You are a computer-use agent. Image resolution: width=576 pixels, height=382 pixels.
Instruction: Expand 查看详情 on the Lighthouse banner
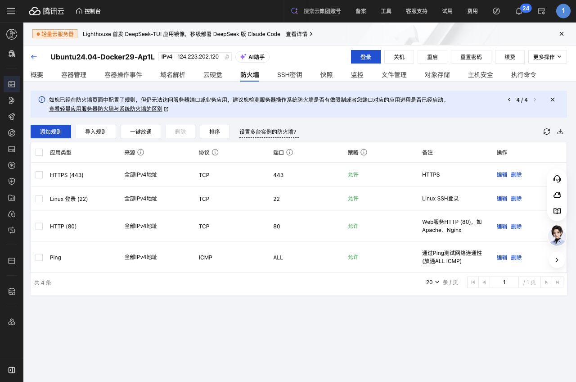pos(299,34)
